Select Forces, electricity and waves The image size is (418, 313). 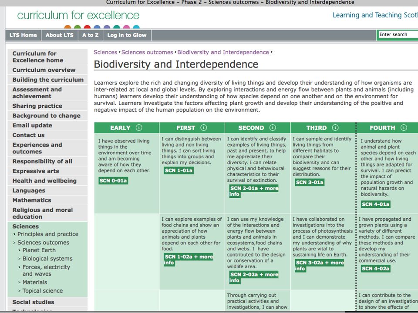[x=47, y=270]
